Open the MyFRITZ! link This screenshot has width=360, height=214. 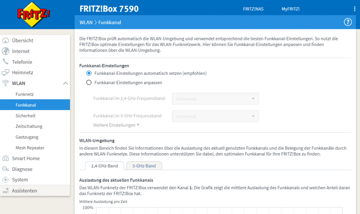pos(290,9)
